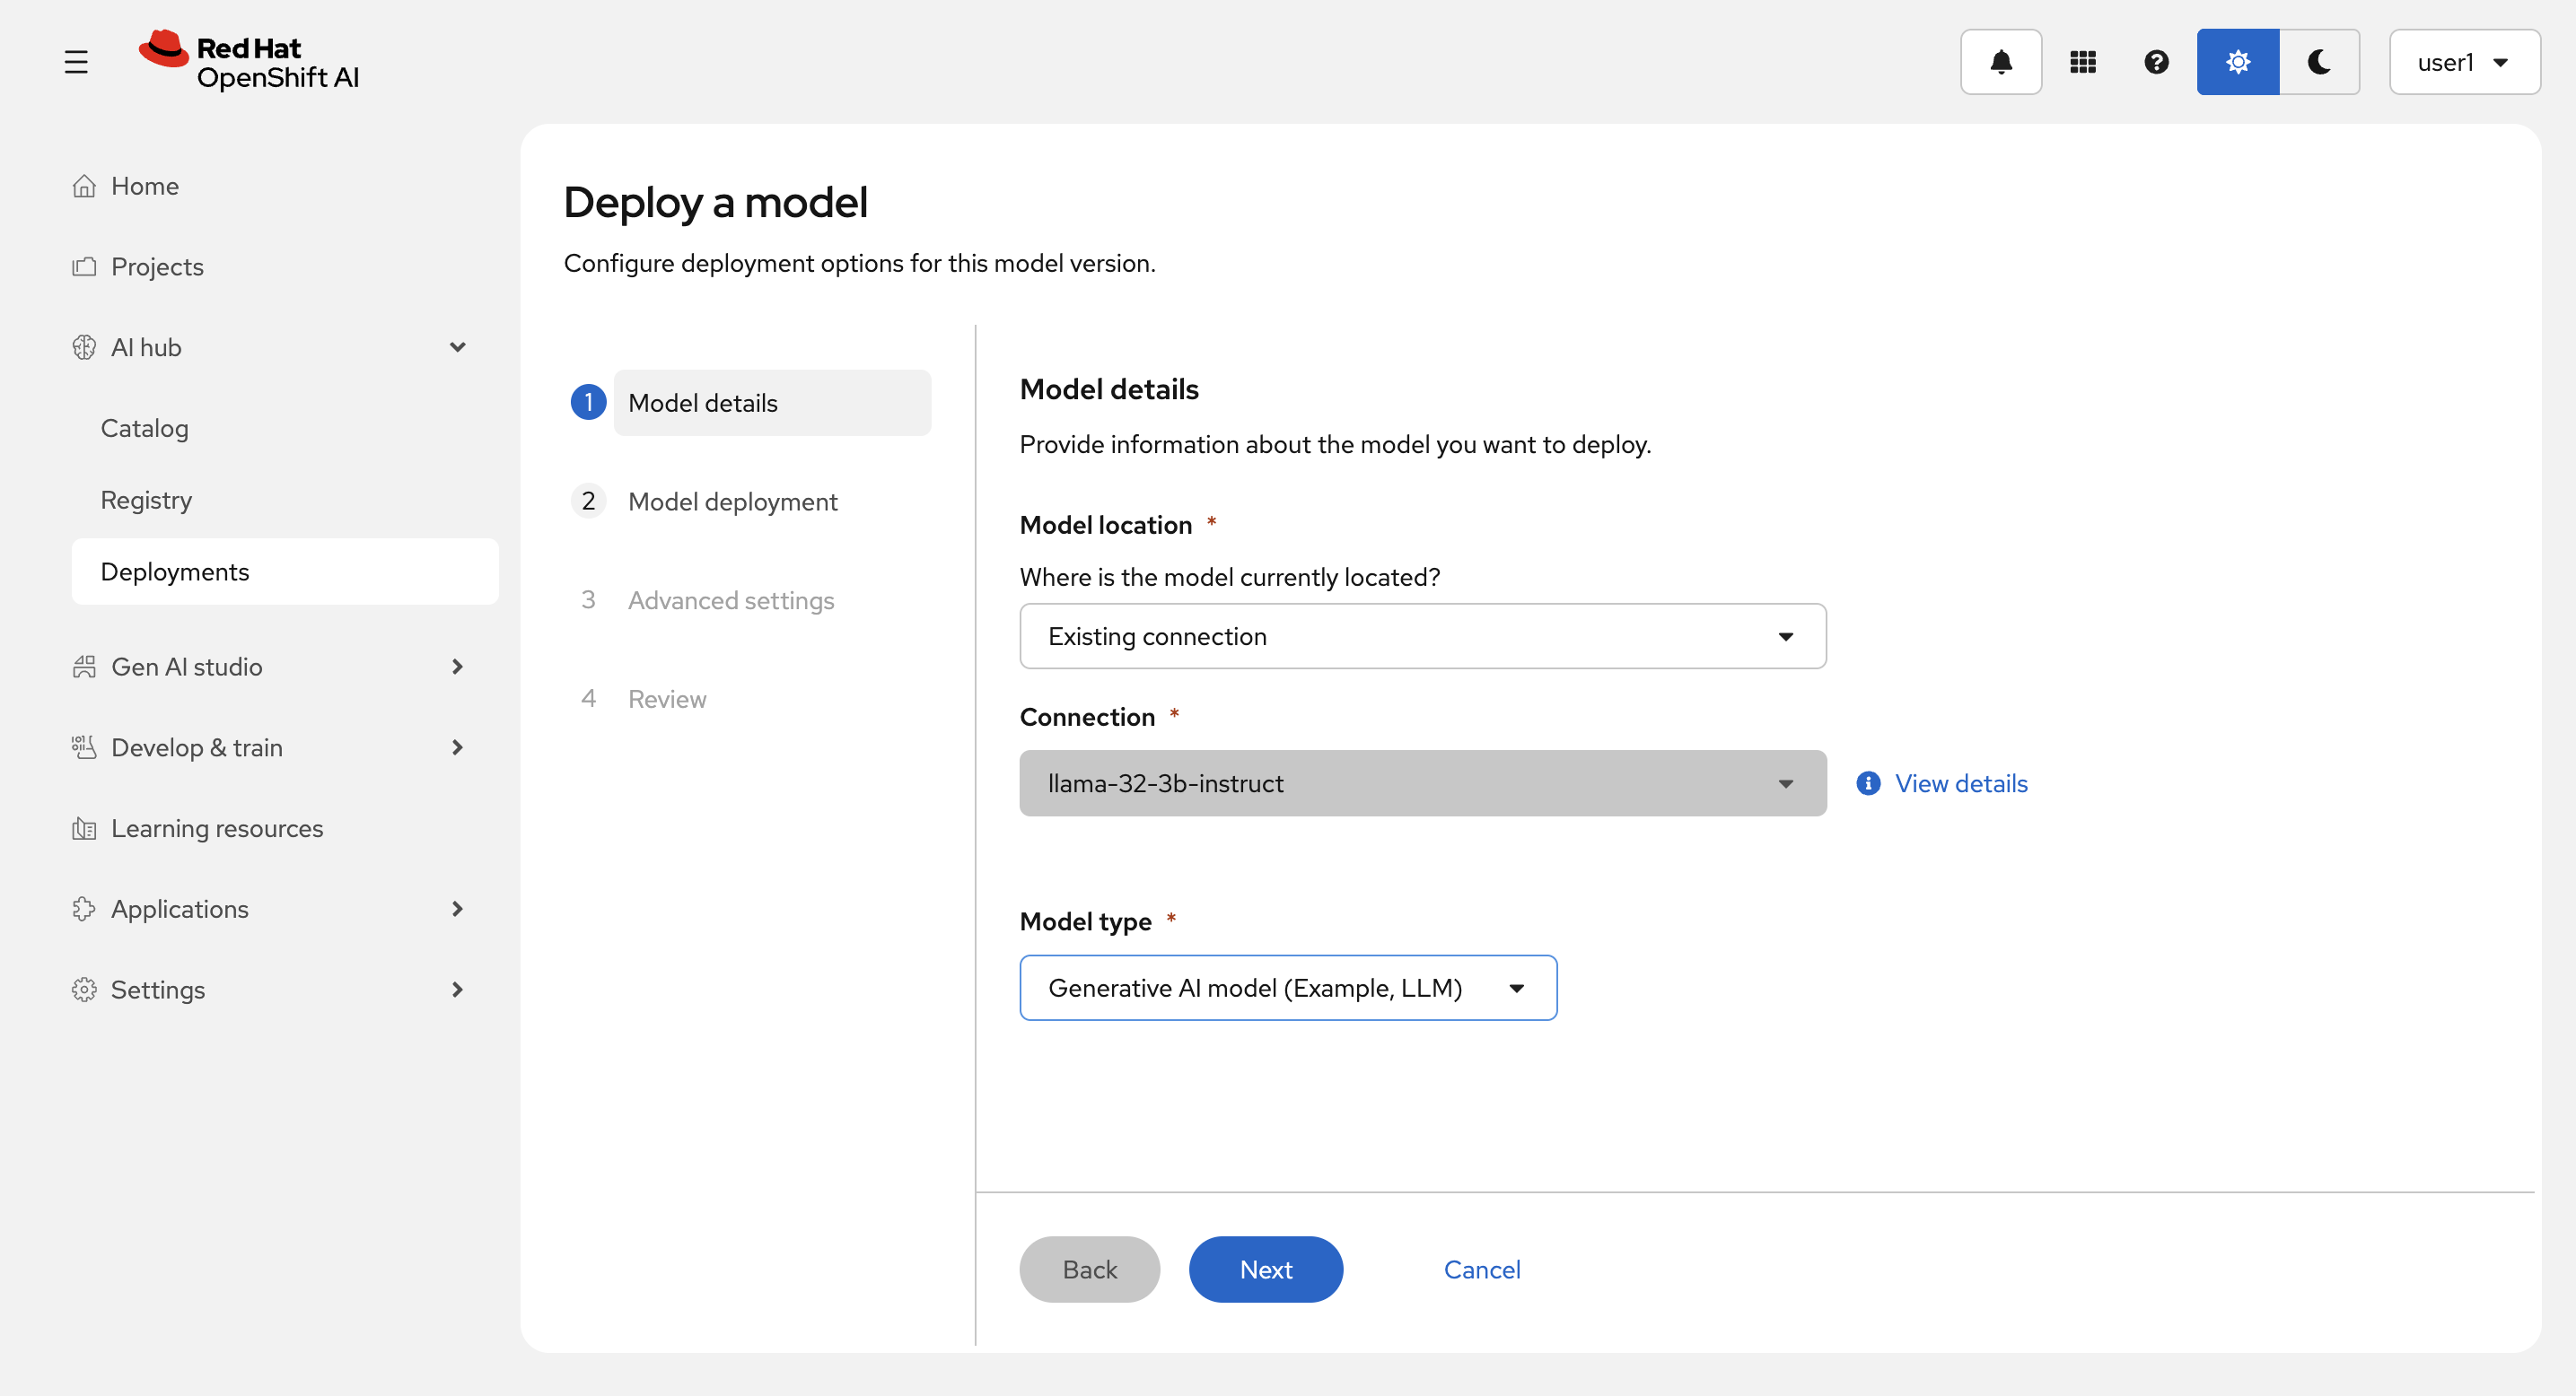
Task: Open the Registry navigation item
Action: click(146, 500)
